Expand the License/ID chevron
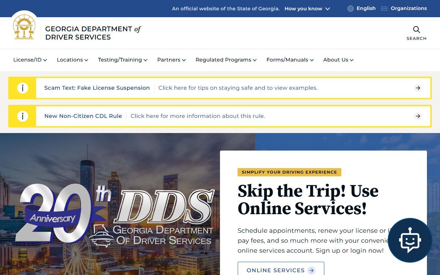Viewport: 440px width, 275px height. click(x=45, y=60)
